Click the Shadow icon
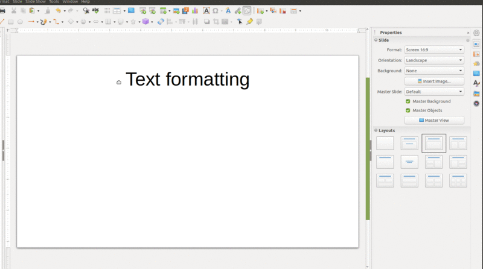The width and height of the screenshot is (483, 269). pos(206,22)
